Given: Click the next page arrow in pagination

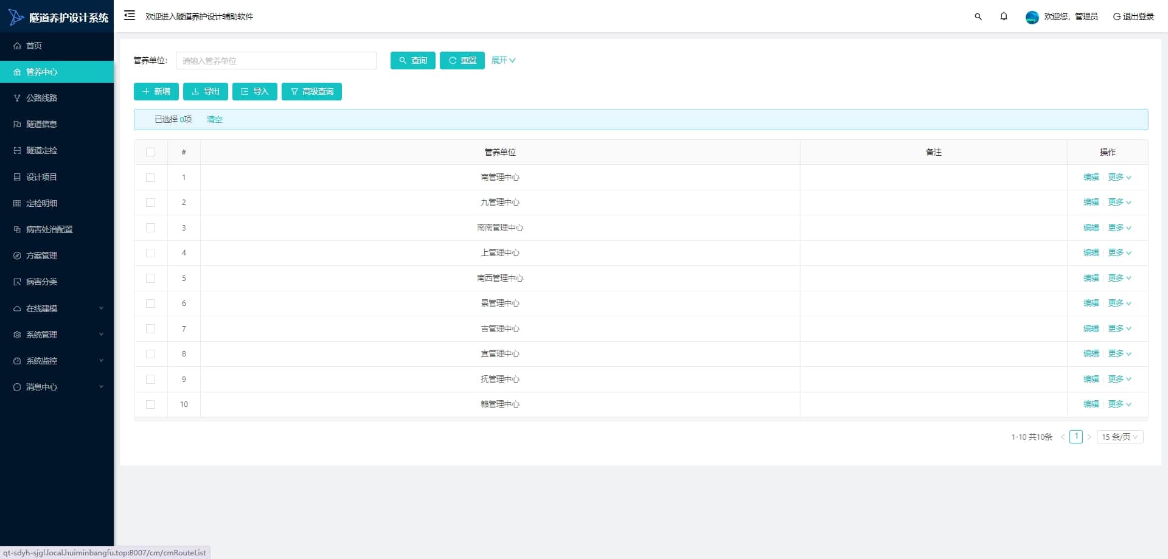Looking at the screenshot, I should click(1089, 437).
